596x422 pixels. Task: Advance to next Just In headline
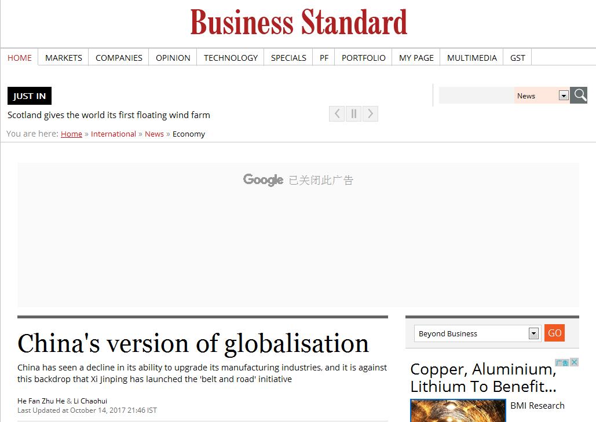[370, 113]
